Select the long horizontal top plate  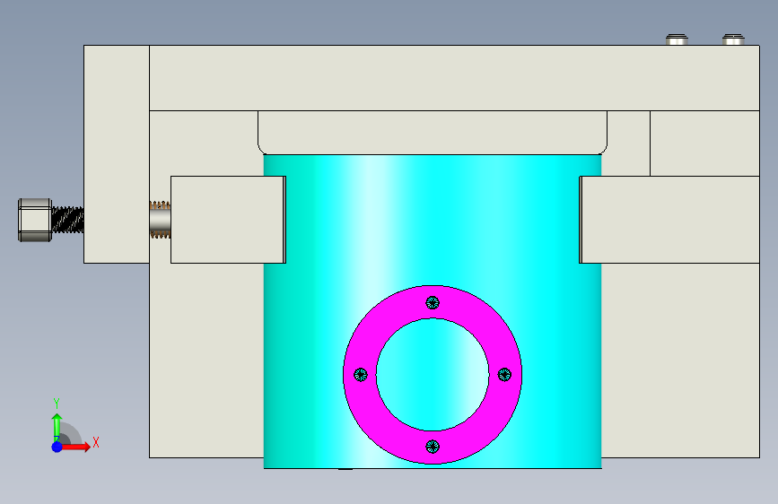(x=454, y=78)
